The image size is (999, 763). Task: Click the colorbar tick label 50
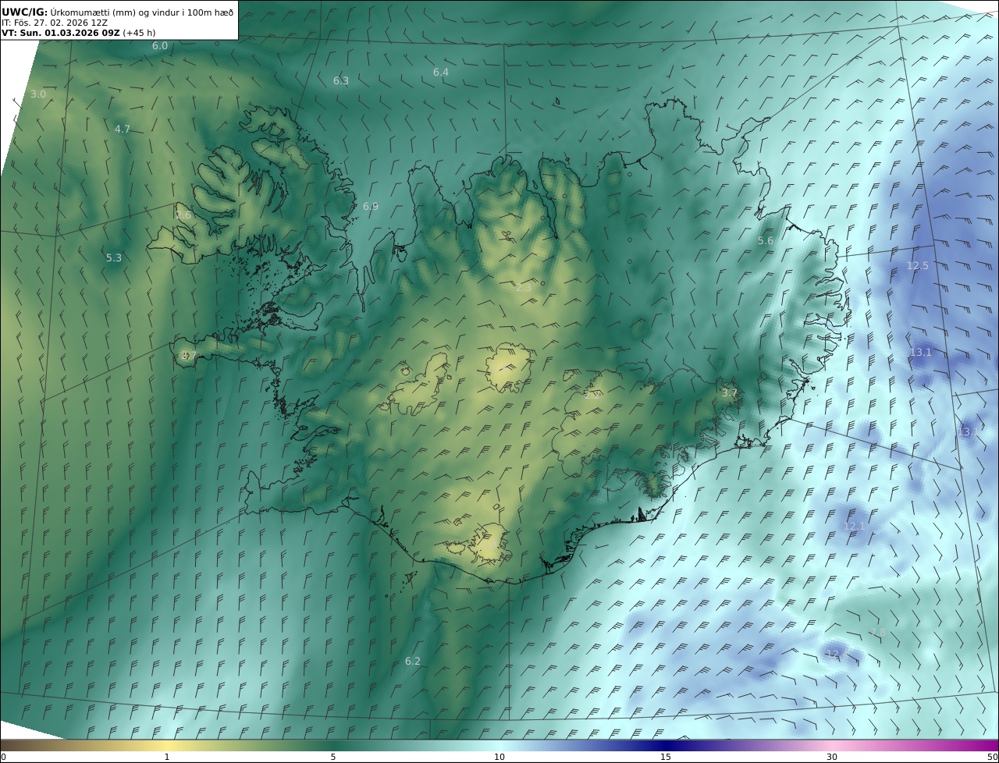993,757
